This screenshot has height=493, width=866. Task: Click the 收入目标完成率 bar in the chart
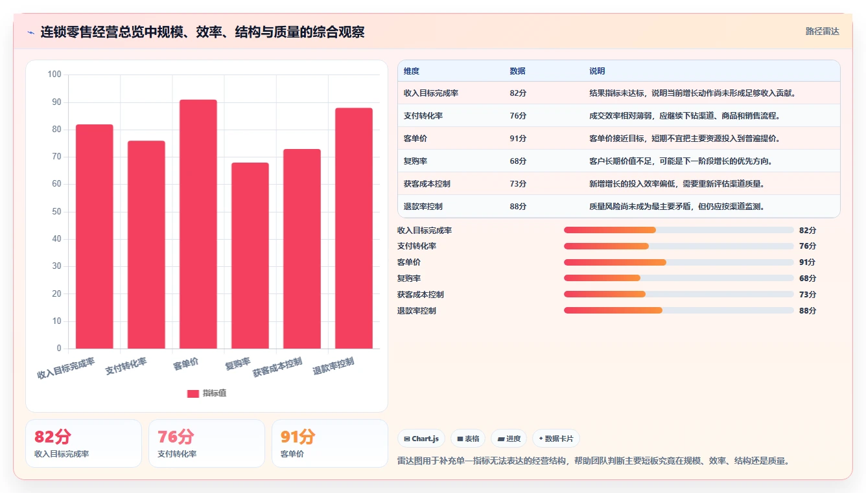click(x=95, y=236)
